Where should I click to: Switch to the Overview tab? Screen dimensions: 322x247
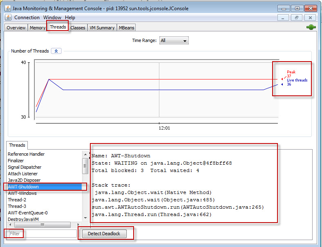pyautogui.click(x=16, y=28)
